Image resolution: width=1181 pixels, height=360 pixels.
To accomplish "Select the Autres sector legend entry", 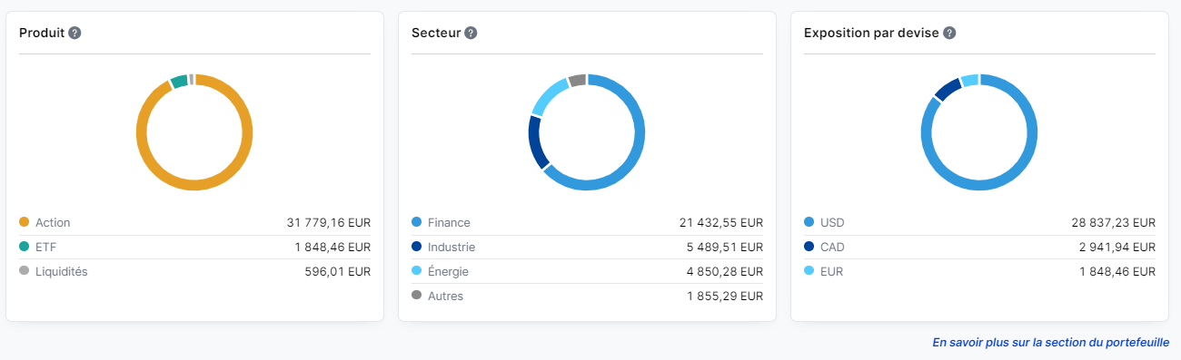I will (587, 296).
